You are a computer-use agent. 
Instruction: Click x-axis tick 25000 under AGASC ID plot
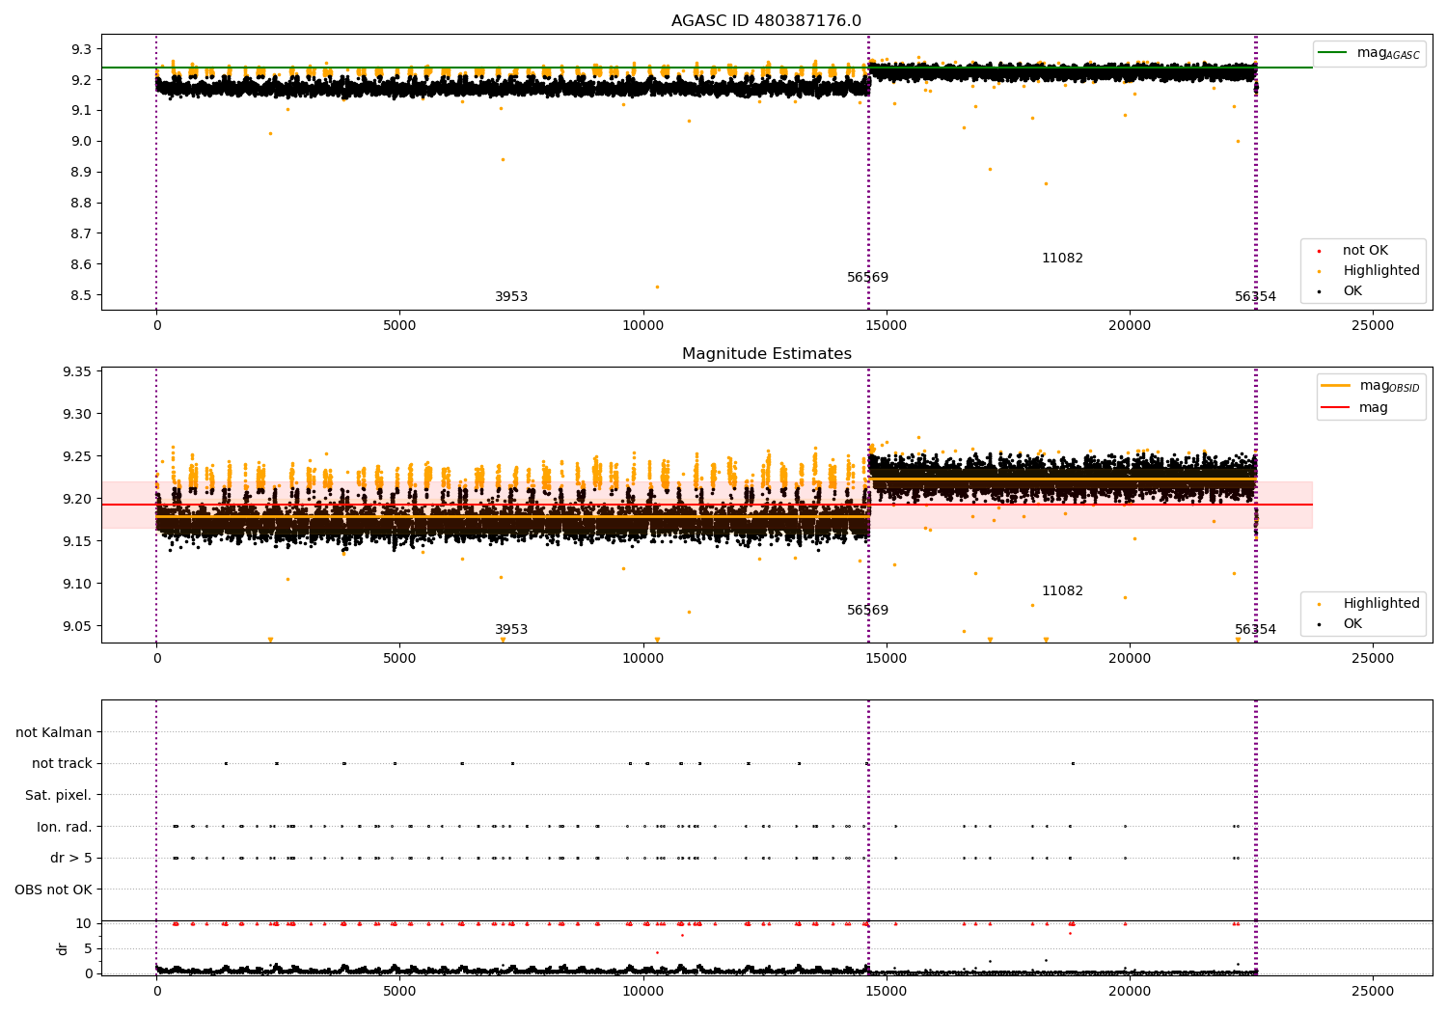[1373, 326]
